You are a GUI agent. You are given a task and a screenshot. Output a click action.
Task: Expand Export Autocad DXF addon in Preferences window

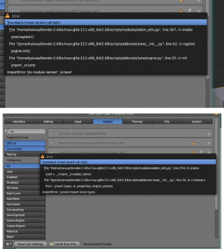(x=52, y=143)
